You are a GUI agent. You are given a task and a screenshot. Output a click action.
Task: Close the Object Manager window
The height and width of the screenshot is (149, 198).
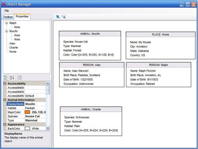point(194,4)
